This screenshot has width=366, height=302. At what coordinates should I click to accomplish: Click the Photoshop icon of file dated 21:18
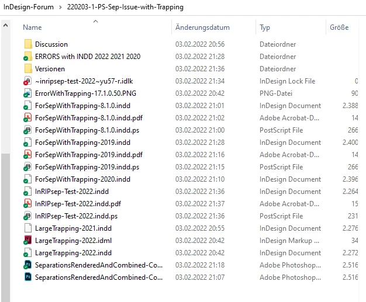coord(28,265)
